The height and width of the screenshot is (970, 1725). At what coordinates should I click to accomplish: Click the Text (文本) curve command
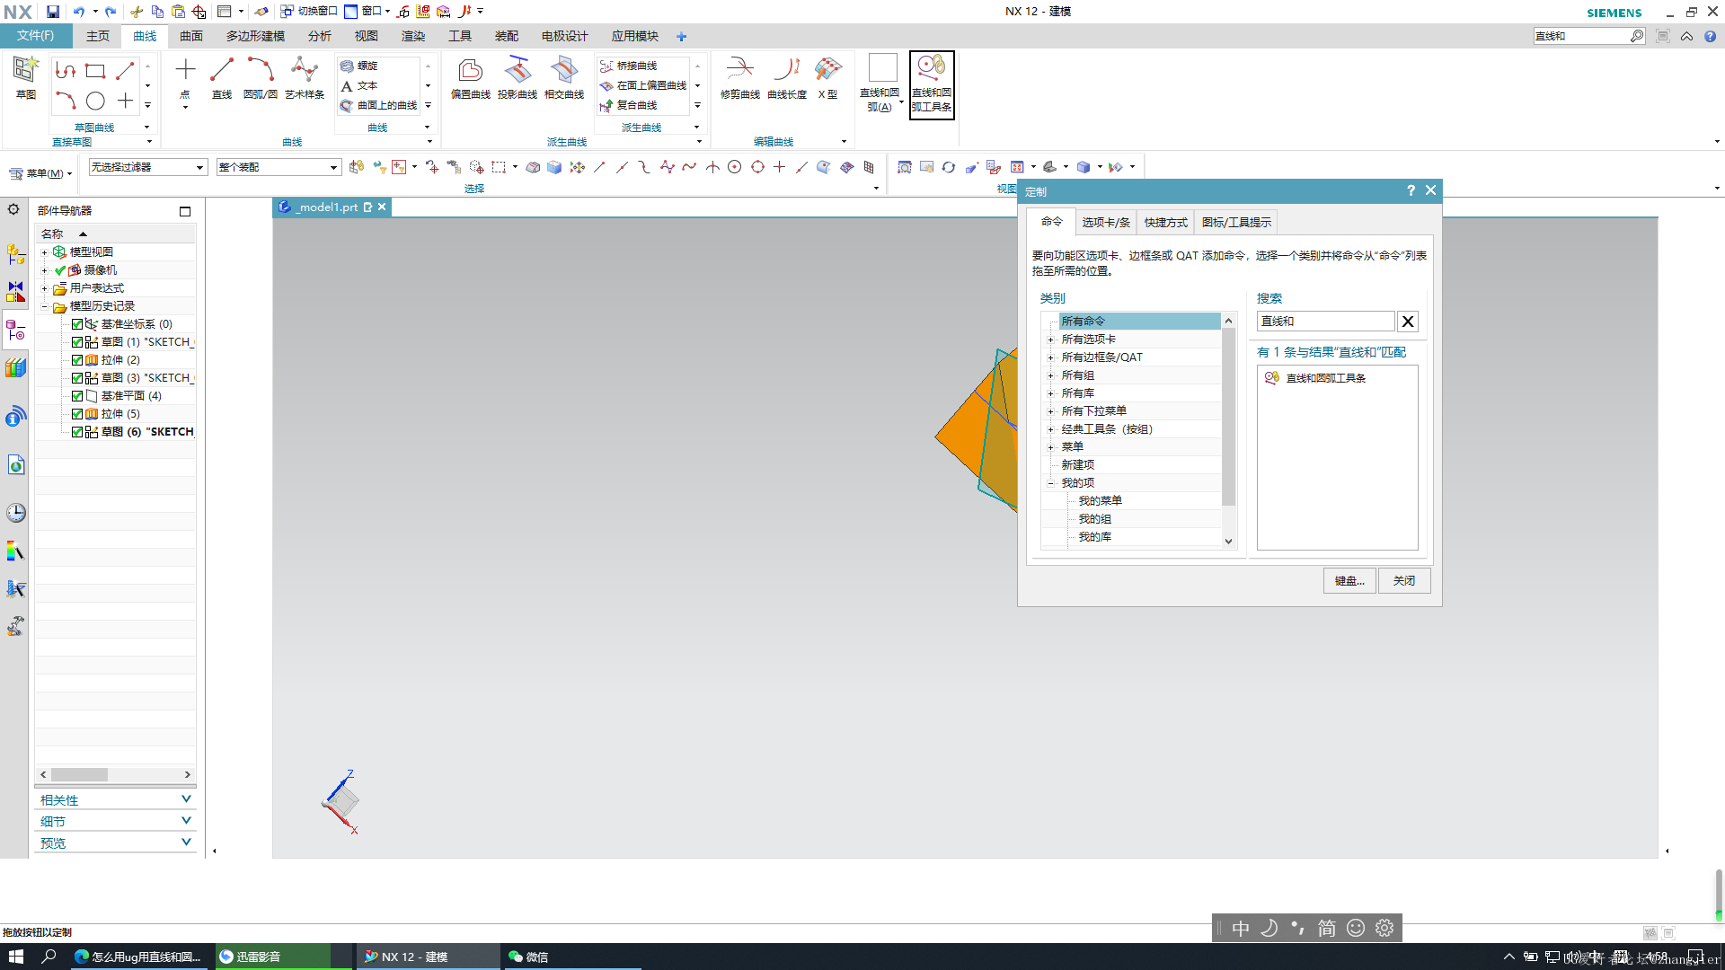pos(359,85)
